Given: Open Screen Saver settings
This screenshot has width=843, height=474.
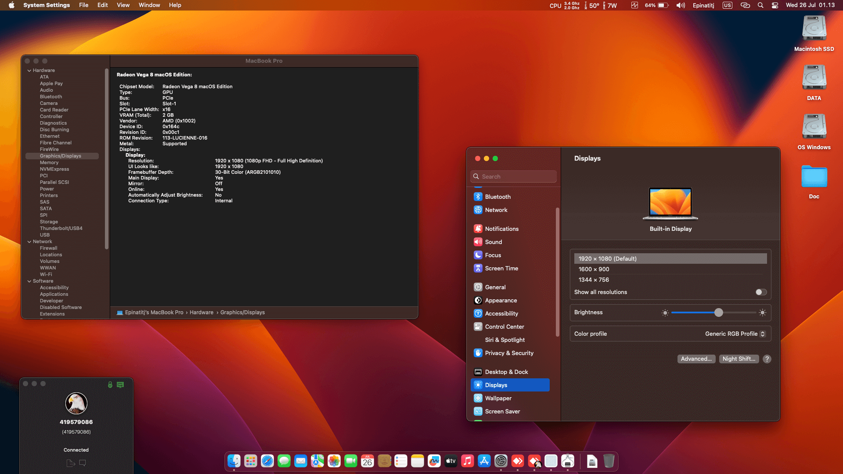Looking at the screenshot, I should pyautogui.click(x=502, y=411).
